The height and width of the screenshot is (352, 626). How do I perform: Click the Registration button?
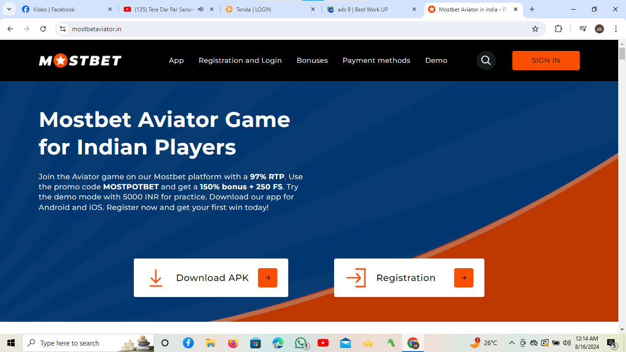click(x=409, y=278)
